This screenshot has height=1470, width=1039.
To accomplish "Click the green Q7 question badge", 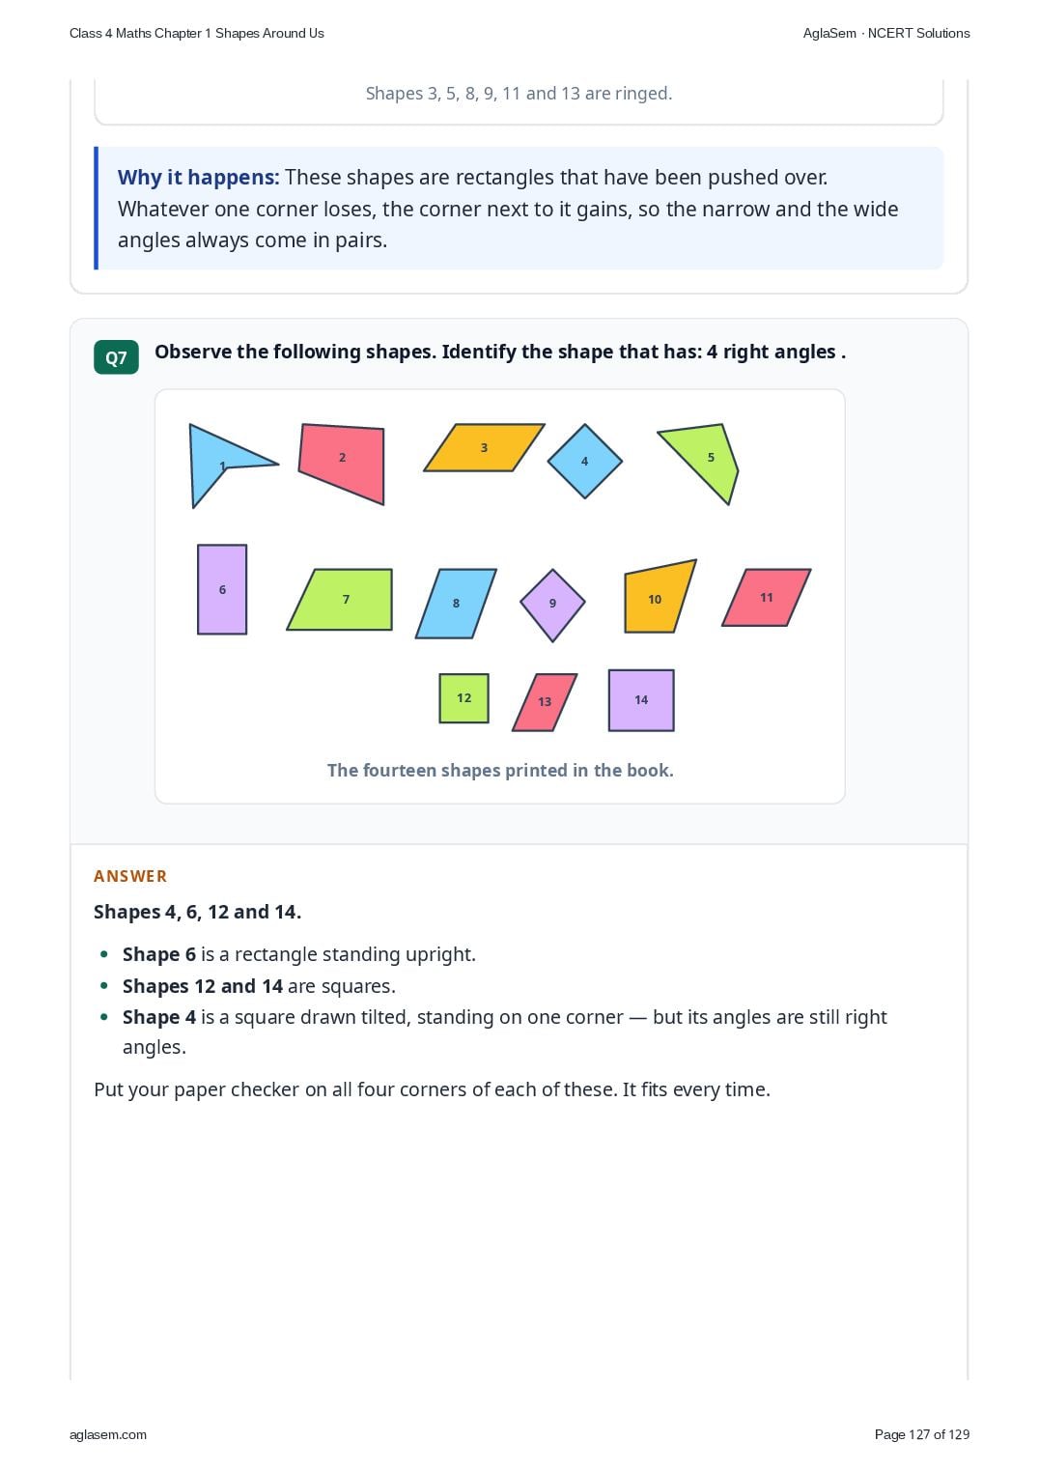I will [x=116, y=357].
